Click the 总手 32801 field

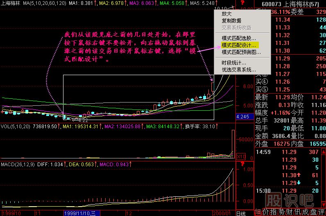[273, 120]
